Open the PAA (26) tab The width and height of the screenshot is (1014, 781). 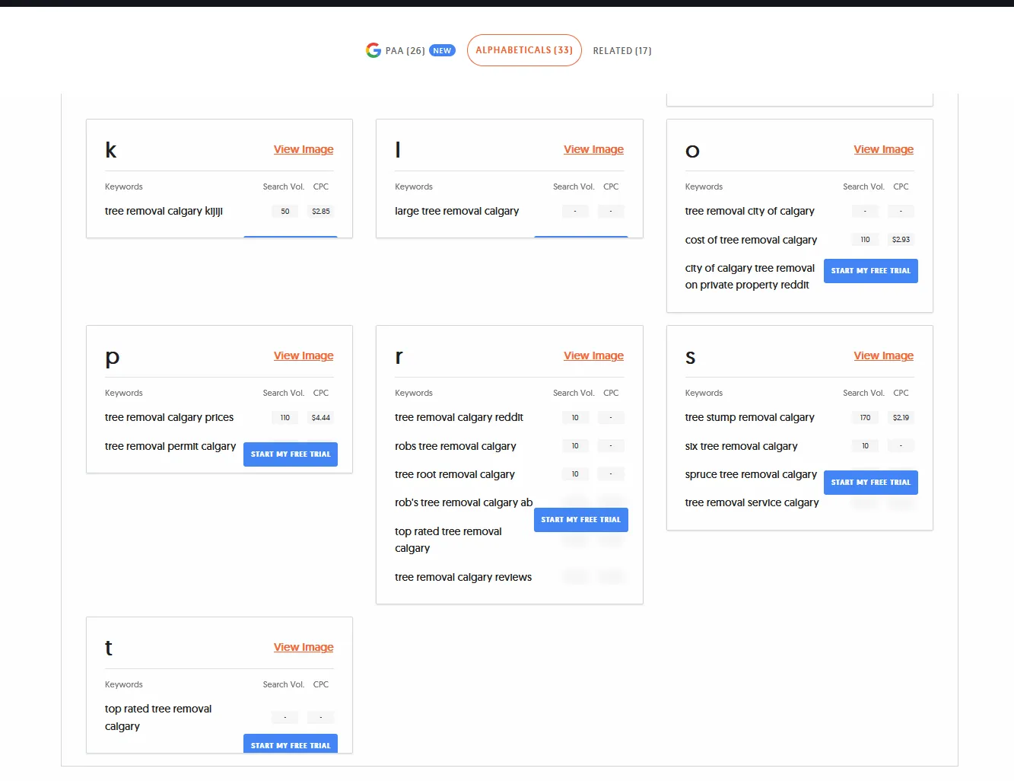pos(405,51)
